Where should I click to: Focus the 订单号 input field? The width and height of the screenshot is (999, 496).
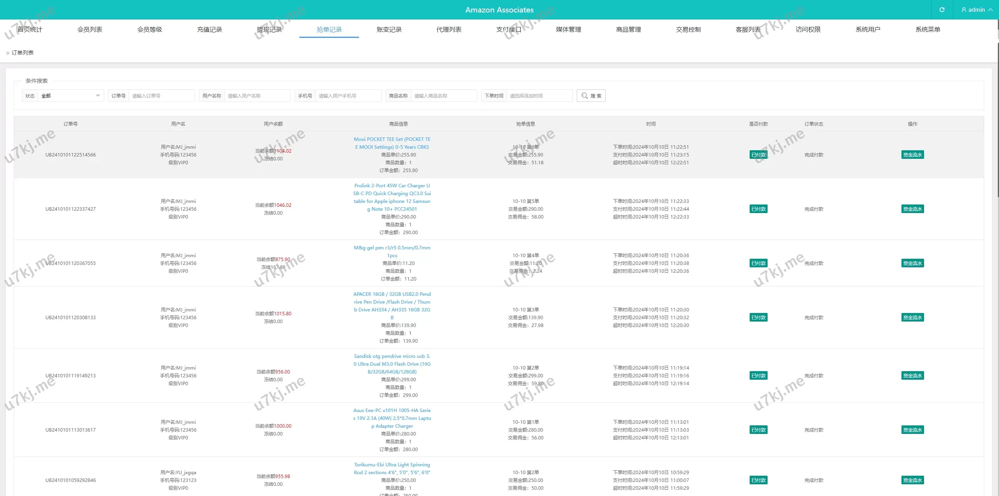pyautogui.click(x=162, y=96)
